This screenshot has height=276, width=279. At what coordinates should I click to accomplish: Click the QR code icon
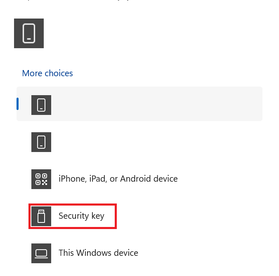click(x=41, y=179)
